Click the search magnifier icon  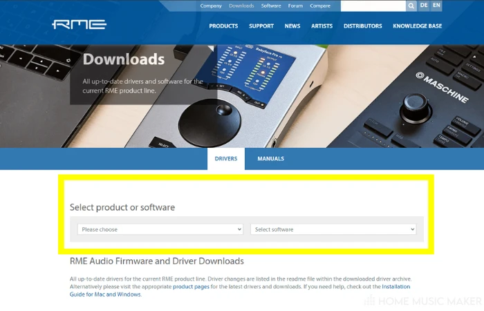click(x=411, y=6)
